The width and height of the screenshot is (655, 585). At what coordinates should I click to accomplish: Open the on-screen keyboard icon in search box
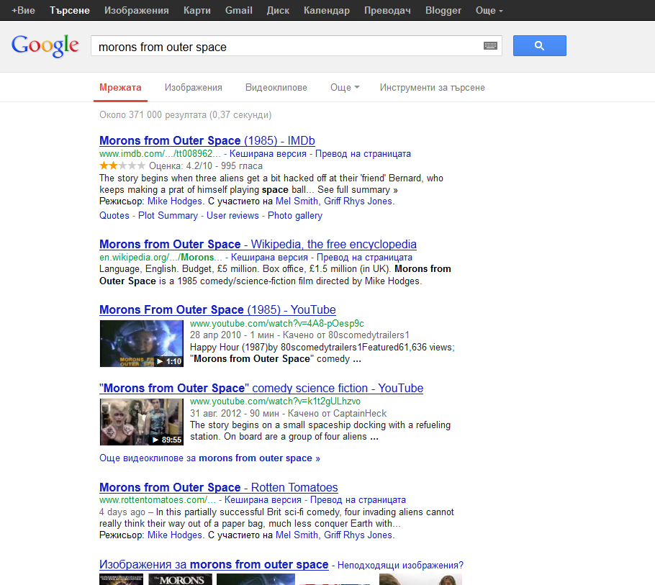click(x=490, y=45)
